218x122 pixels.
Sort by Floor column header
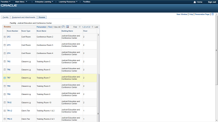[85, 31]
